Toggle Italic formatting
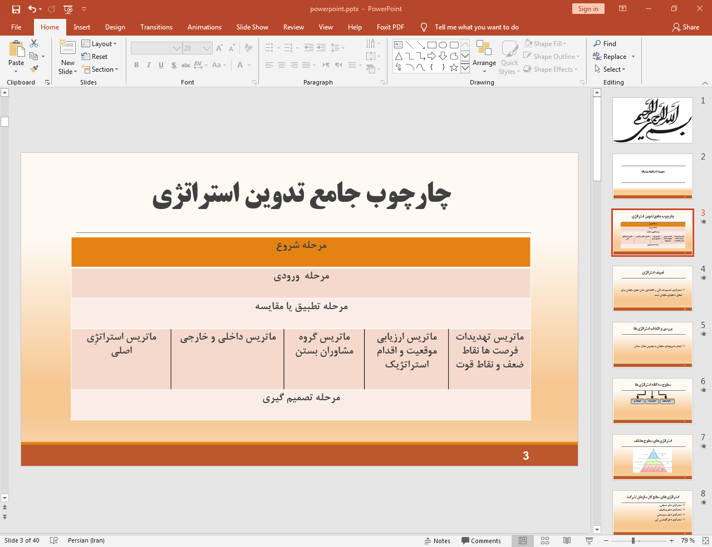 pos(149,65)
